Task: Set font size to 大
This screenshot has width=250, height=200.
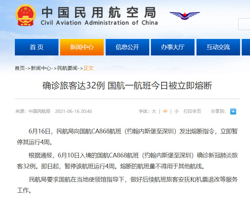Action: [x=154, y=111]
